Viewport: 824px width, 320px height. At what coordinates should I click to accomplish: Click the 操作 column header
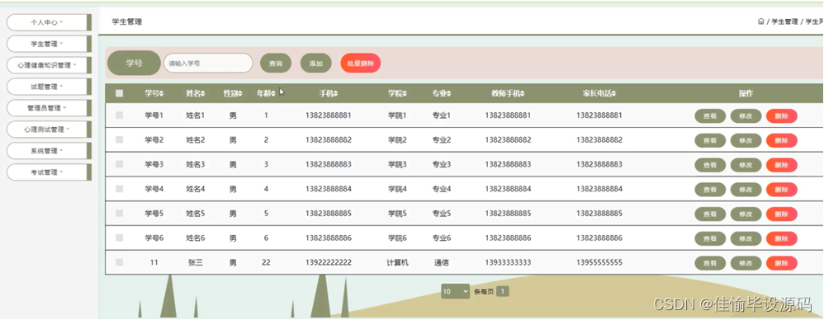tap(746, 93)
